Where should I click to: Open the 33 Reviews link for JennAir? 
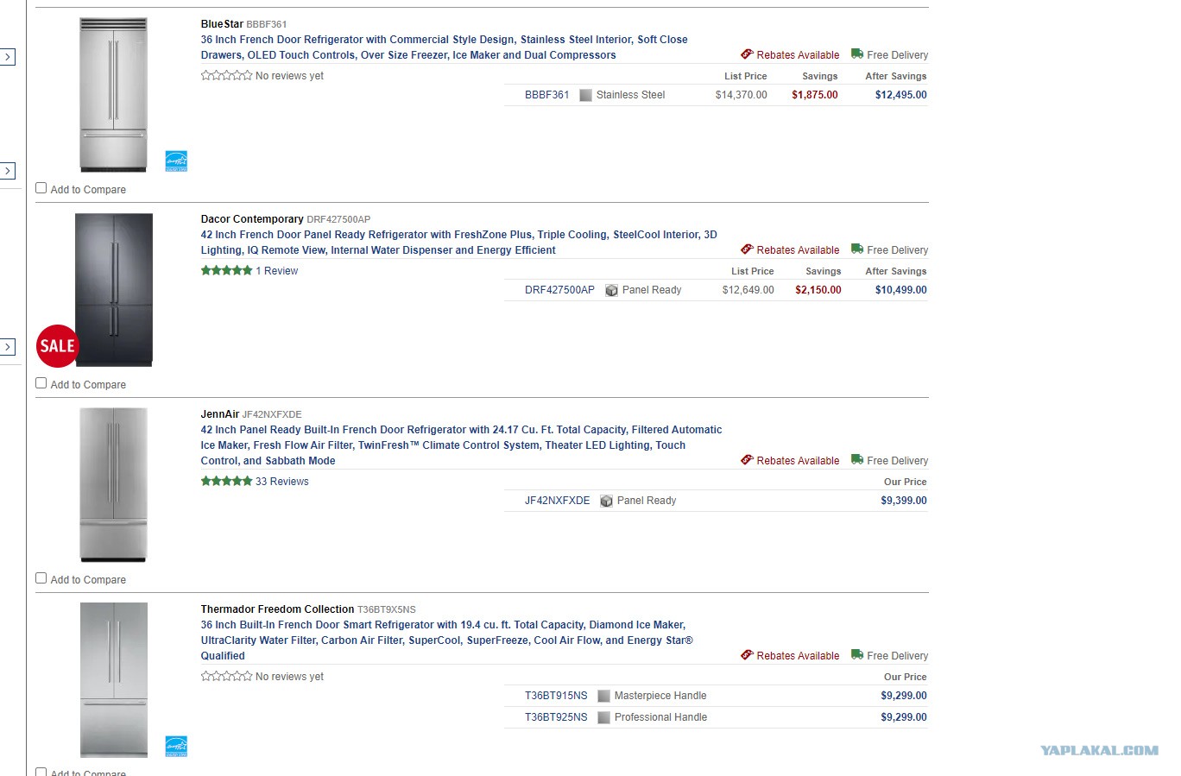[282, 482]
